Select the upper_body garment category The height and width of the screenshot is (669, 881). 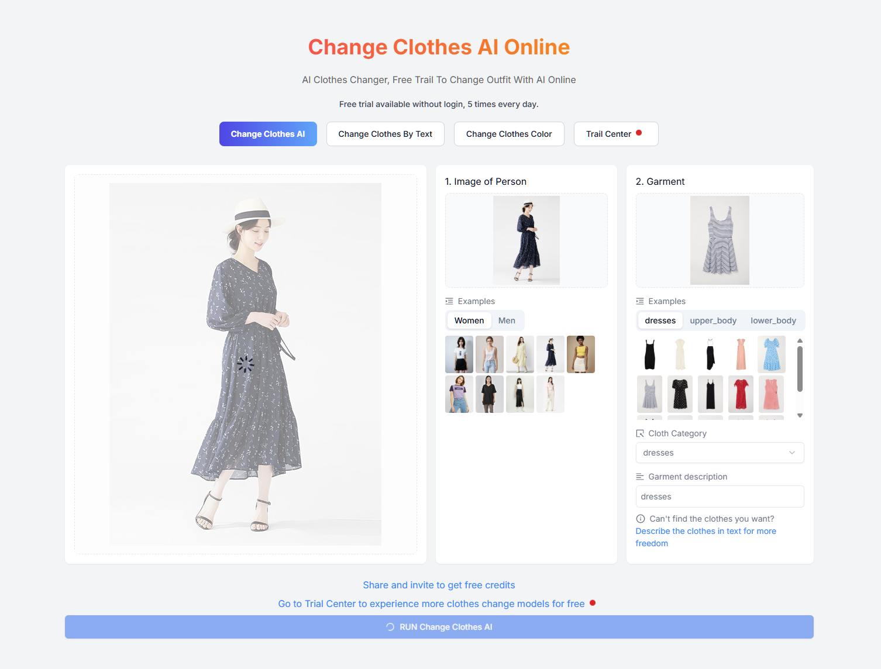(713, 320)
